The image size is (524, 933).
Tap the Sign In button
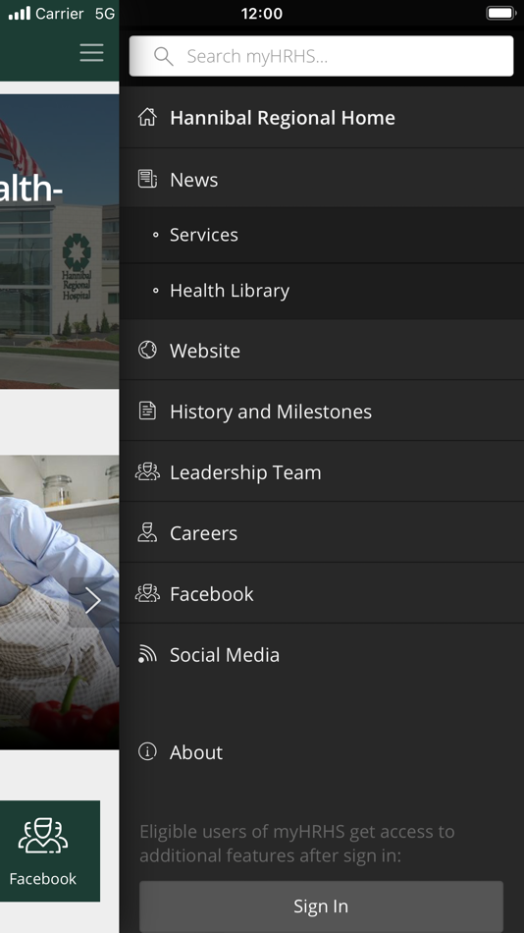pyautogui.click(x=321, y=906)
